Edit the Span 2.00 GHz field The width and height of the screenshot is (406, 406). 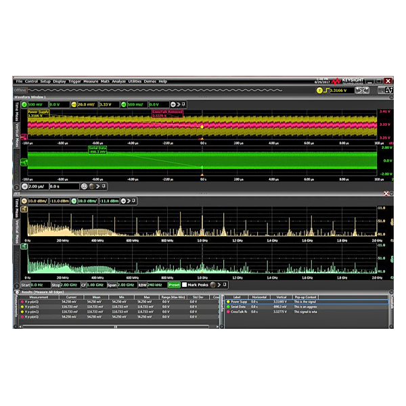(127, 285)
